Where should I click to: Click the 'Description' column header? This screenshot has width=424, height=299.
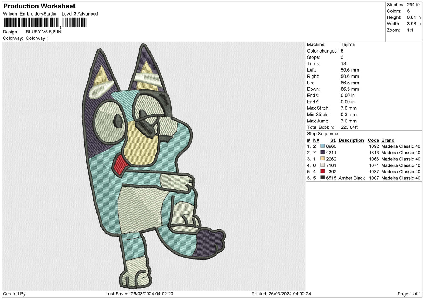[x=351, y=140]
